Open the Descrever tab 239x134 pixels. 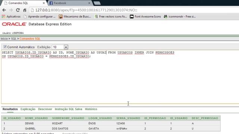coord(45,109)
